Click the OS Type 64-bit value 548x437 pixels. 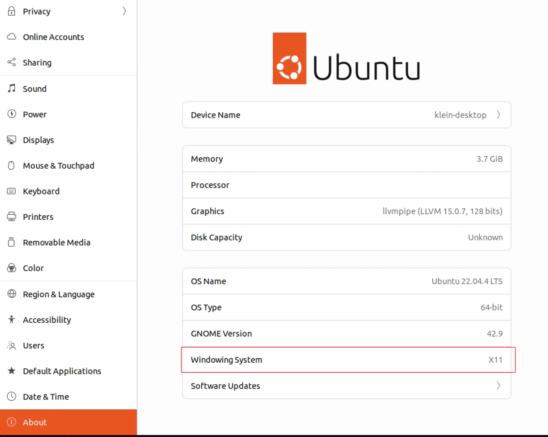pos(491,307)
